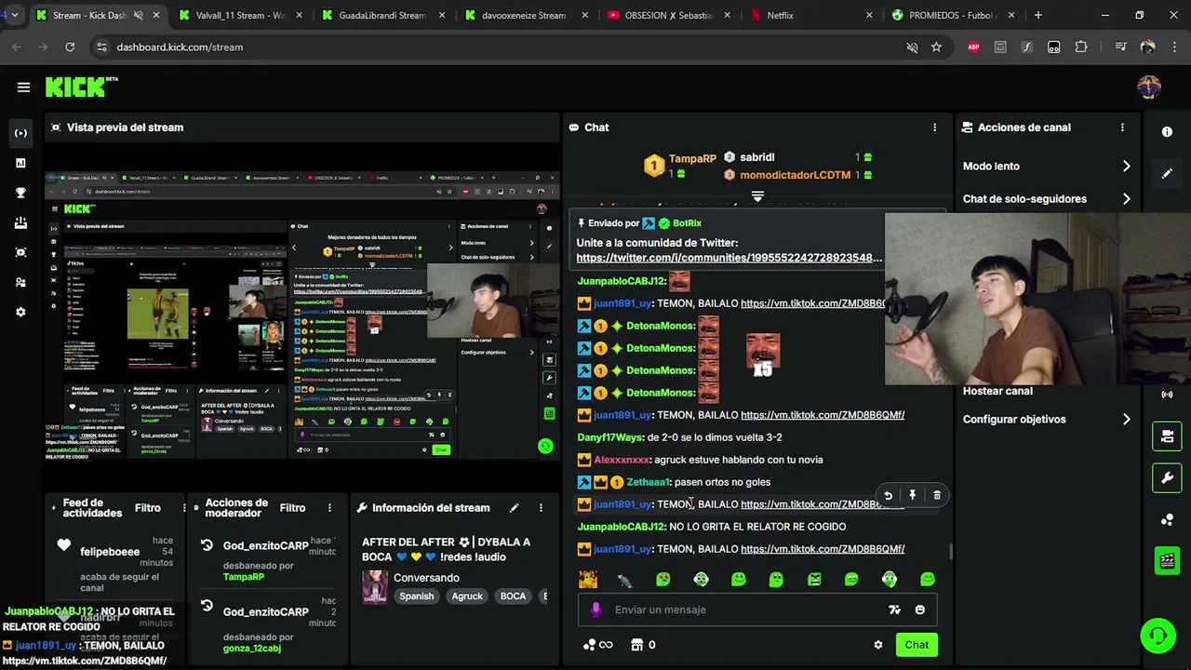The height and width of the screenshot is (670, 1191).
Task: Open the stream dashboard icon in left sidebar
Action: tap(20, 133)
